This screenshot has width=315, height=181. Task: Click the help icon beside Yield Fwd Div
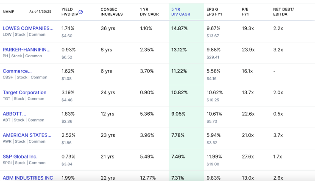point(81,12)
